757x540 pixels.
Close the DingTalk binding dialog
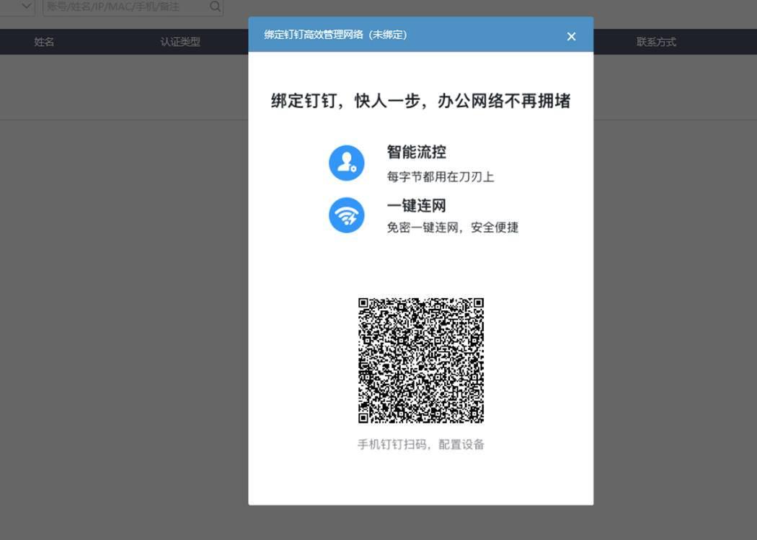[x=571, y=35]
